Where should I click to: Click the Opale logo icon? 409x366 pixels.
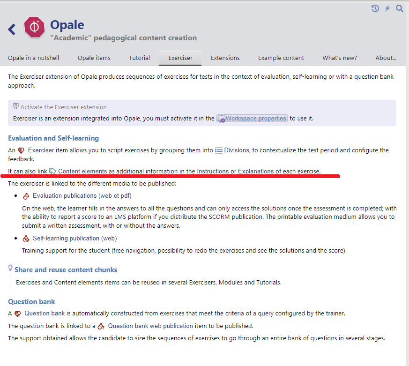(34, 27)
